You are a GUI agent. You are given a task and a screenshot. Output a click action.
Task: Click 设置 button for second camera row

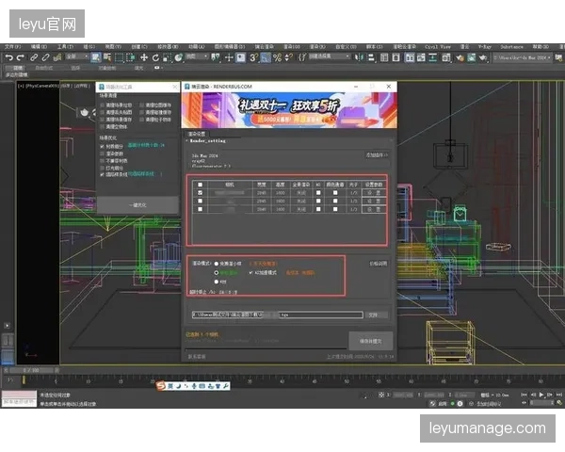tap(374, 201)
